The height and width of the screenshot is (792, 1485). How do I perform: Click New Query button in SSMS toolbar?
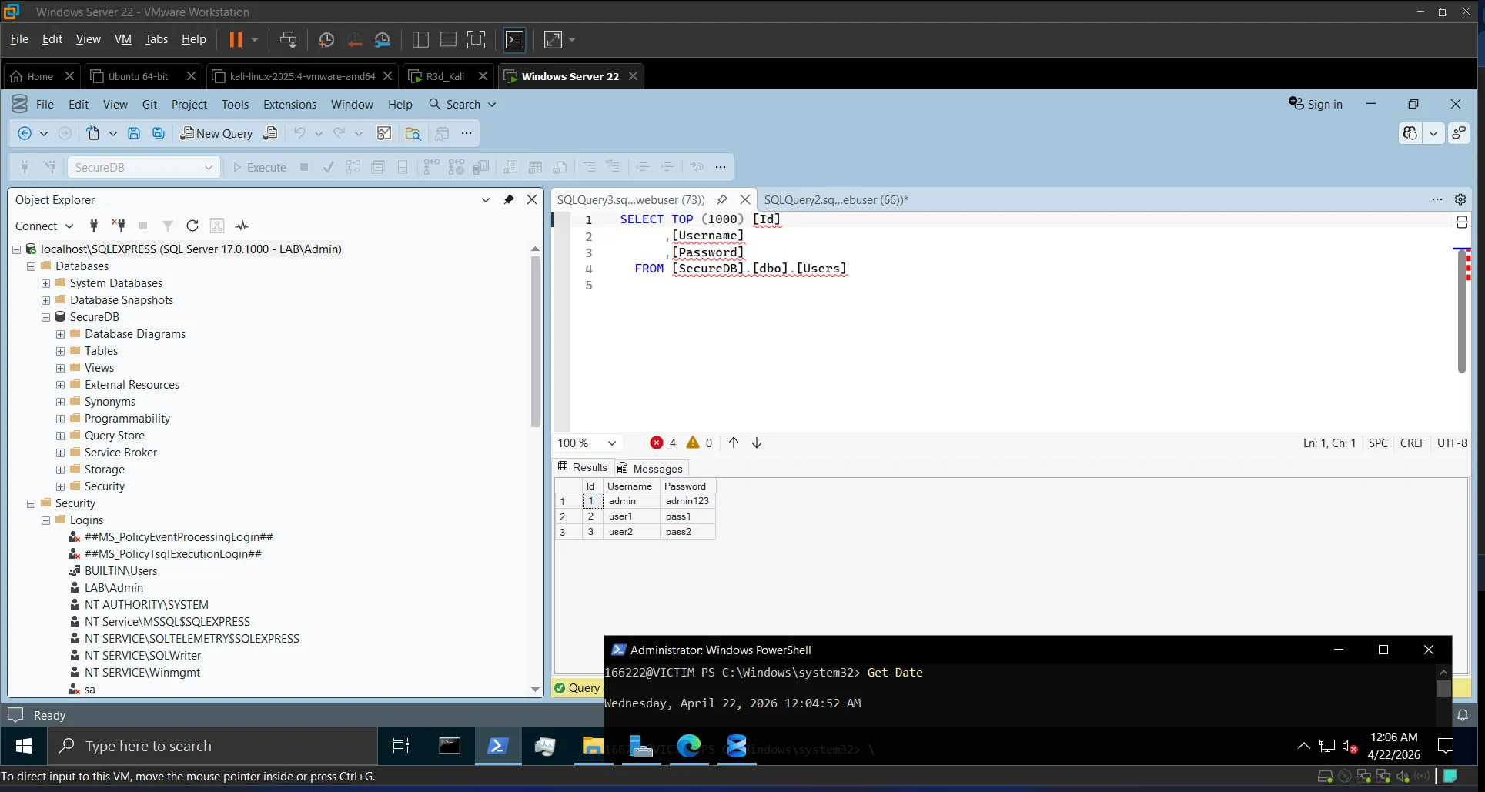pos(217,133)
